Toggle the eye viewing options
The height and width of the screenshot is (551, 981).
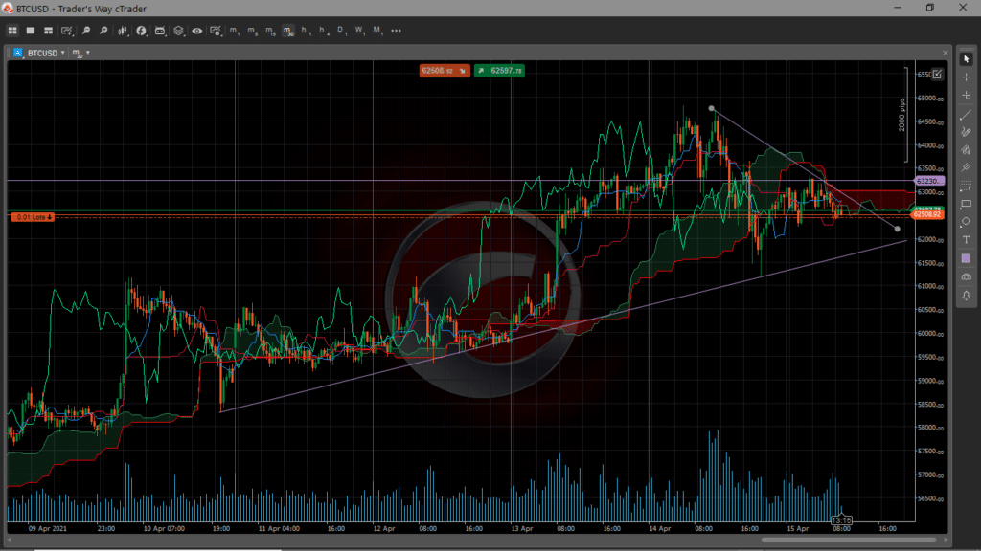point(197,31)
